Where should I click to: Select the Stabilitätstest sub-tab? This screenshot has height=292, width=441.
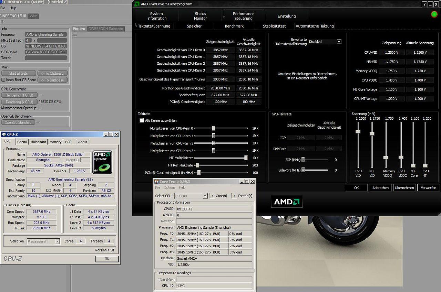274,26
